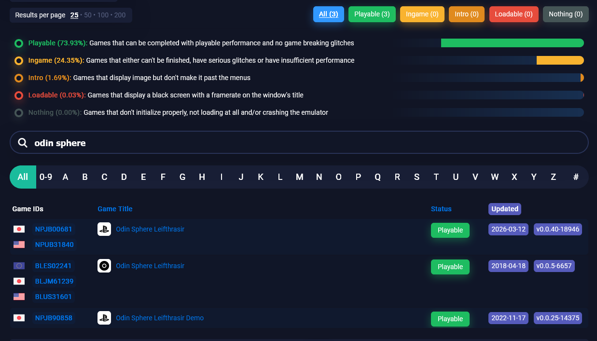Click the green Playable percentage bar
This screenshot has width=597, height=341.
513,43
